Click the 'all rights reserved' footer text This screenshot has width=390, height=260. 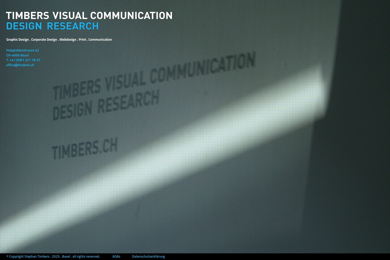pyautogui.click(x=86, y=256)
